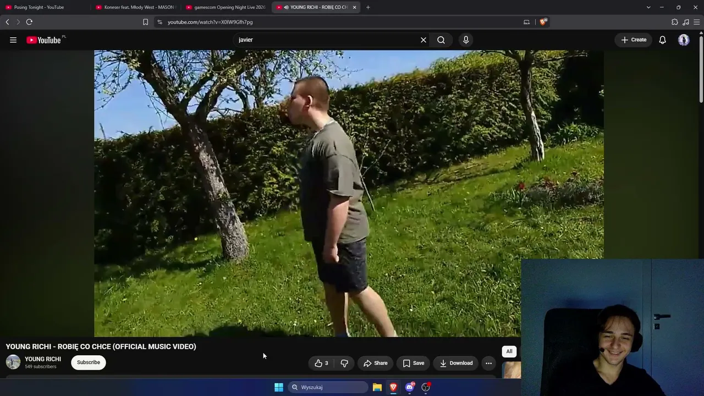Start voice search with the microphone
This screenshot has height=396, width=704.
coord(466,40)
